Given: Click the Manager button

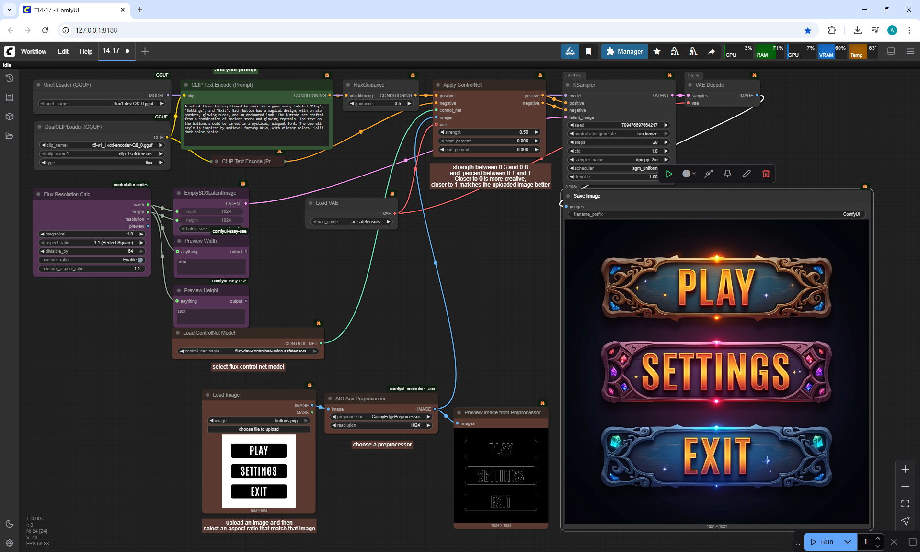Looking at the screenshot, I should [624, 51].
